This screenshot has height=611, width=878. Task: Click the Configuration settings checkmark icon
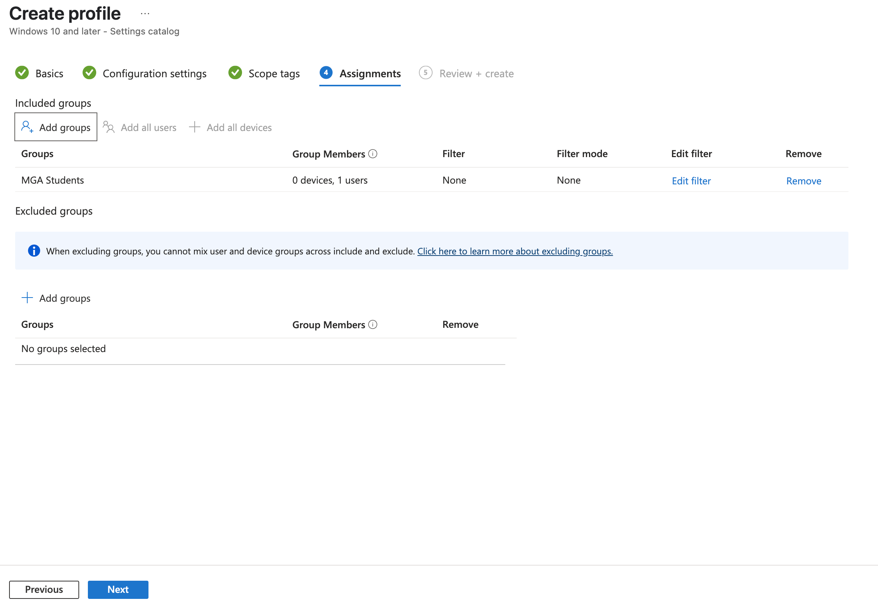(89, 73)
